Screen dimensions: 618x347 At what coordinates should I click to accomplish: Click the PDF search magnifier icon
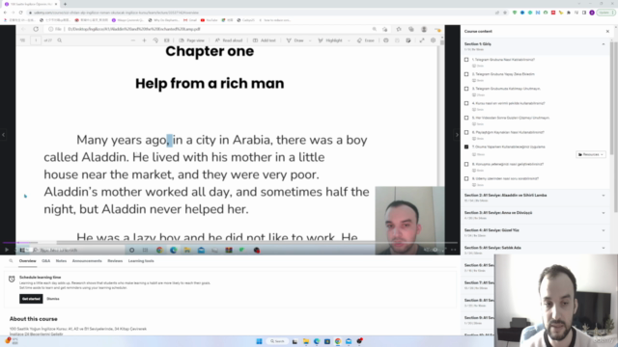pos(60,40)
